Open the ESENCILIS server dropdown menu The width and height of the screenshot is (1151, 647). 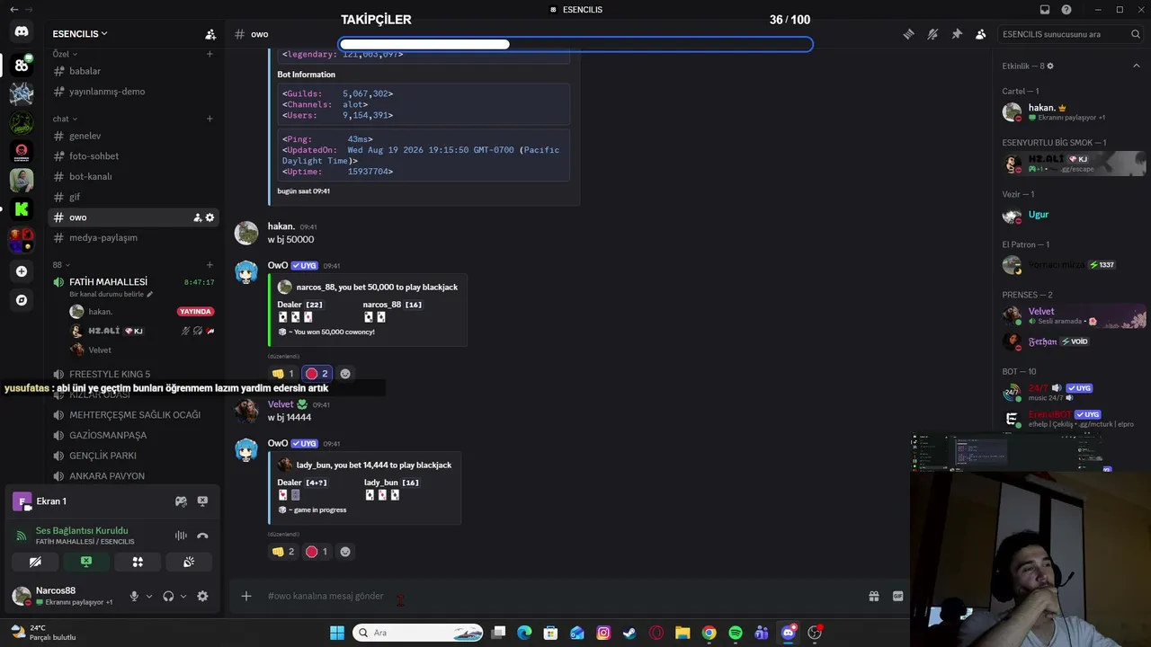coord(80,34)
